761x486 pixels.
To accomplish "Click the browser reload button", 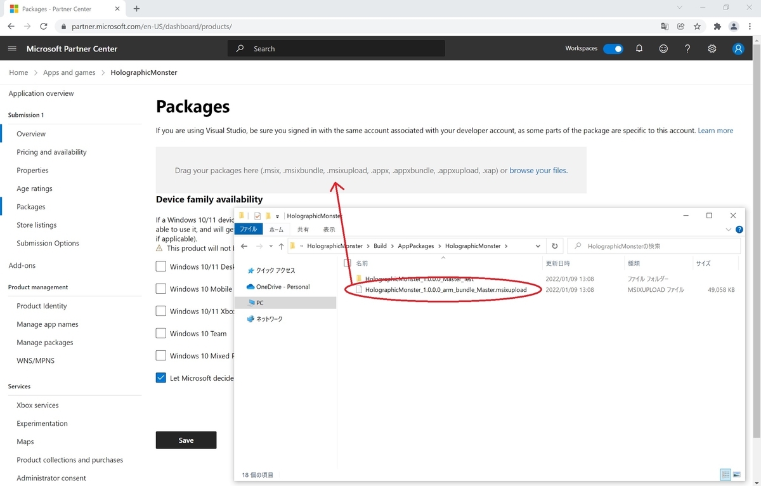I will pyautogui.click(x=44, y=27).
